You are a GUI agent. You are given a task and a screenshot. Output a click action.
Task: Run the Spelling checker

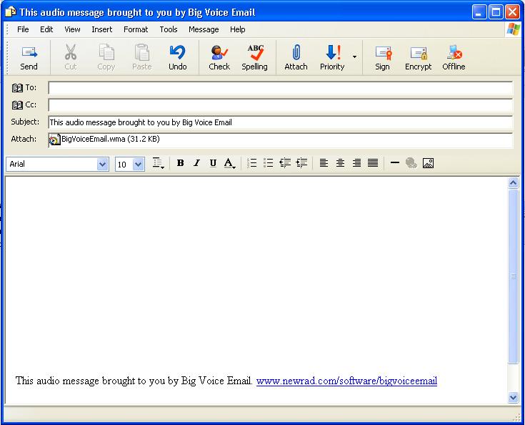pos(255,57)
